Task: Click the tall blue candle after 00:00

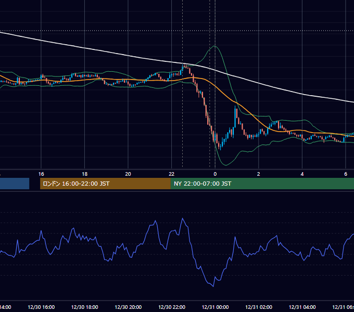Action: click(235, 117)
